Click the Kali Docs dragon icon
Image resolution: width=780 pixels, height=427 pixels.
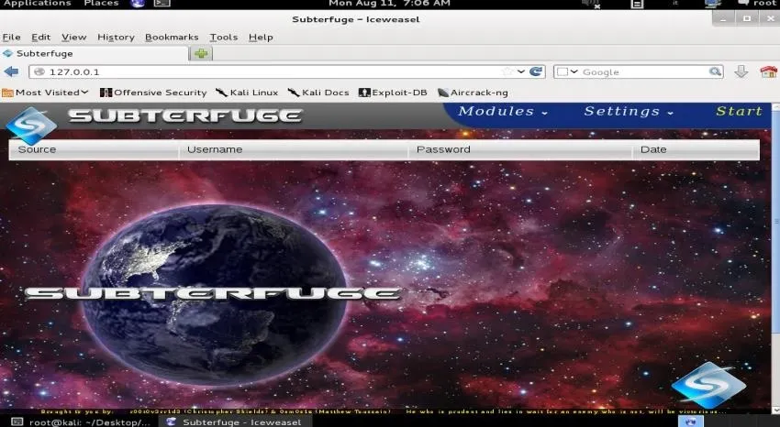[294, 93]
